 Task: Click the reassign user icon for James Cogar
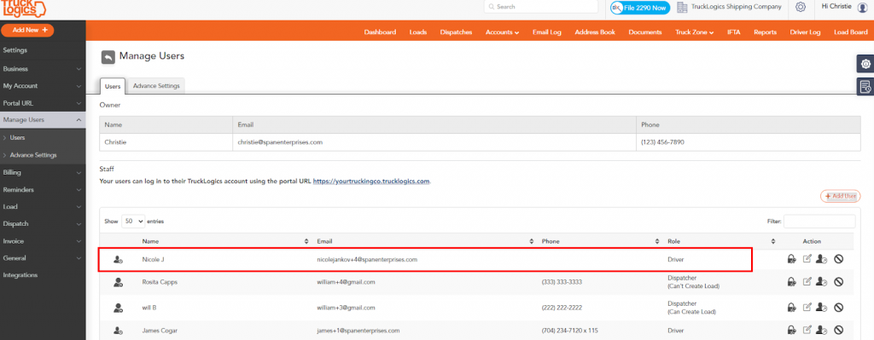[x=821, y=330]
